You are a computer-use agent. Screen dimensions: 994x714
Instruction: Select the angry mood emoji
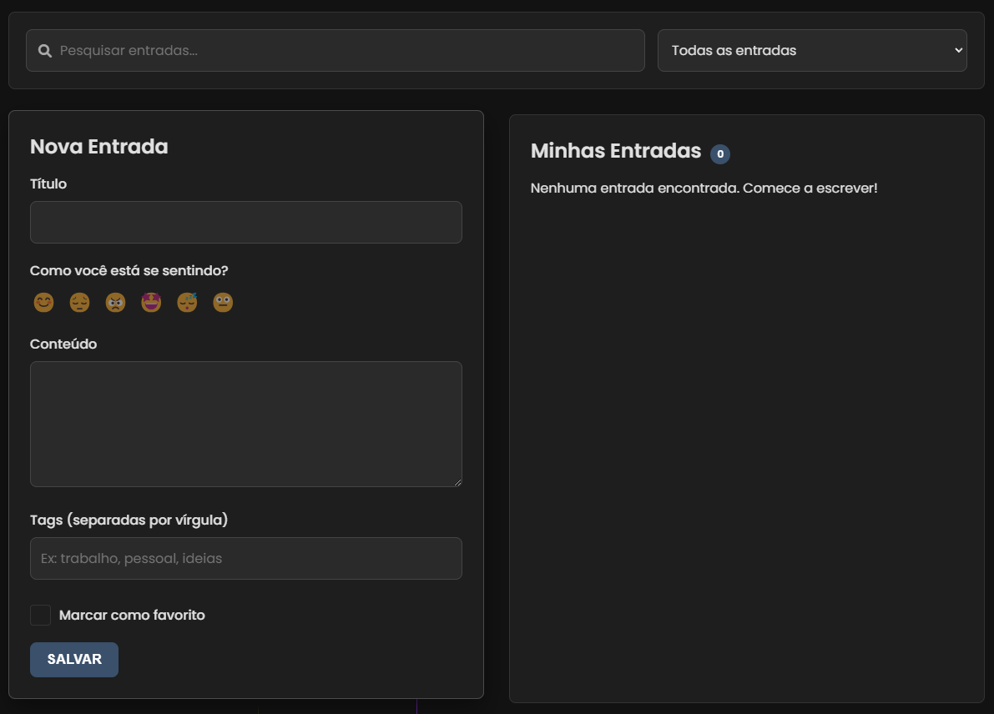115,302
